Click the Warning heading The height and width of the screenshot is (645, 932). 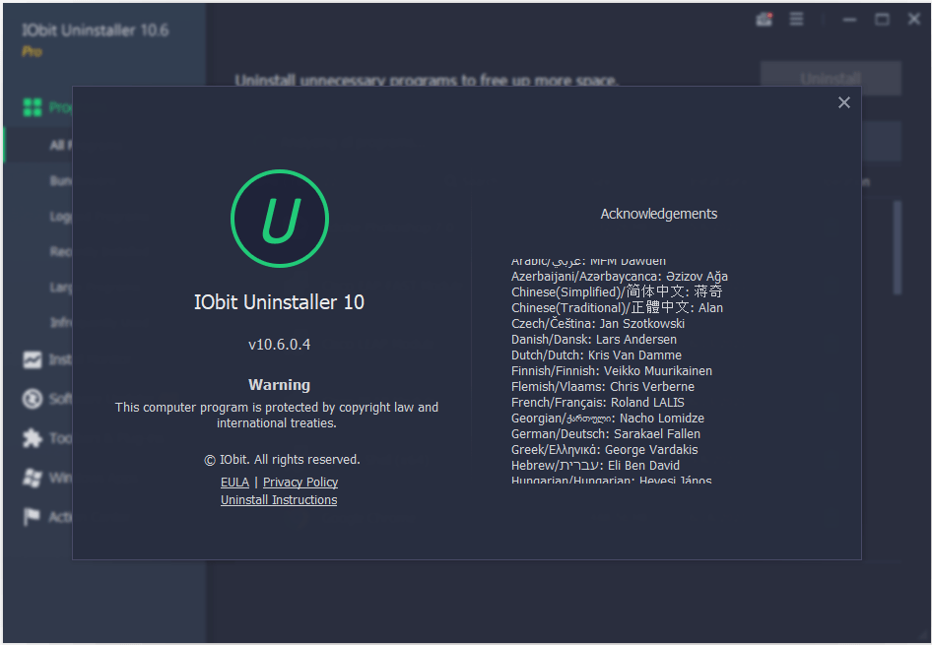pos(280,385)
